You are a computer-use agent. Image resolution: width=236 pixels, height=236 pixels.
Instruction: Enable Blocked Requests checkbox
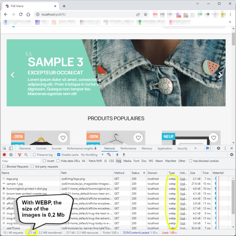click(x=4, y=166)
